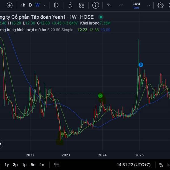Switch to the D daily timeframe
Screen dimensions: 170x170
pos(30,5)
